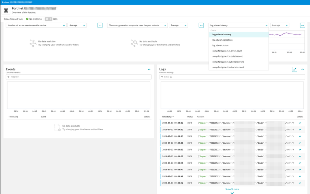
Task: Open Properties and tags
Action: (x=13, y=19)
